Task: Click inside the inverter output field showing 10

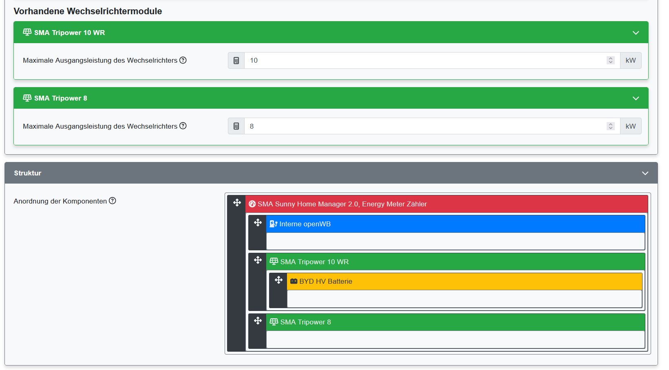Action: click(x=367, y=60)
